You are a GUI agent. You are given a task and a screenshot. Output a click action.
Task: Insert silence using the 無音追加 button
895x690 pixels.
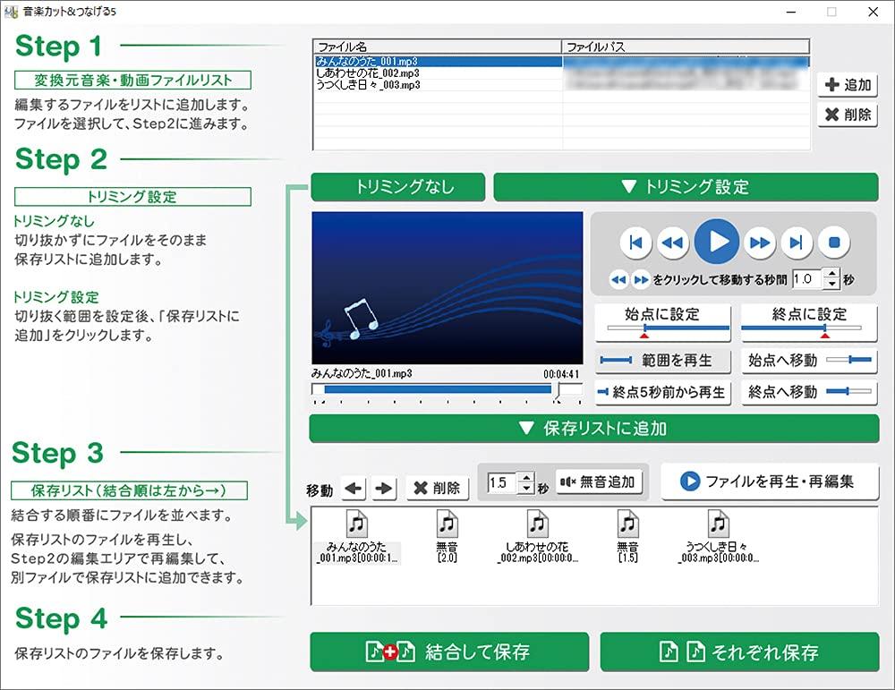[600, 481]
